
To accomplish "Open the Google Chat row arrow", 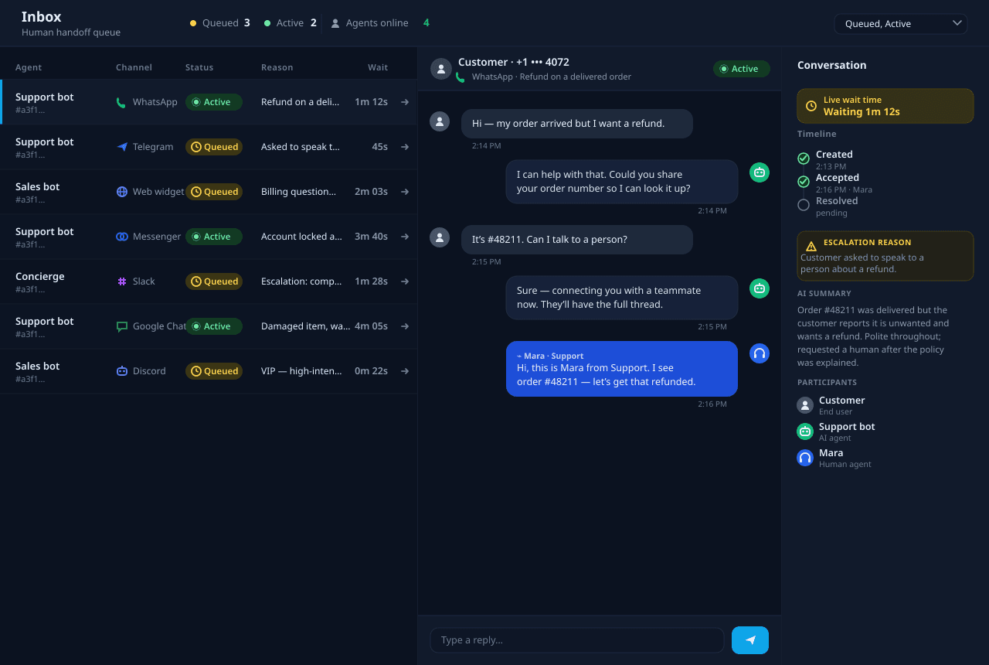I will tap(404, 326).
